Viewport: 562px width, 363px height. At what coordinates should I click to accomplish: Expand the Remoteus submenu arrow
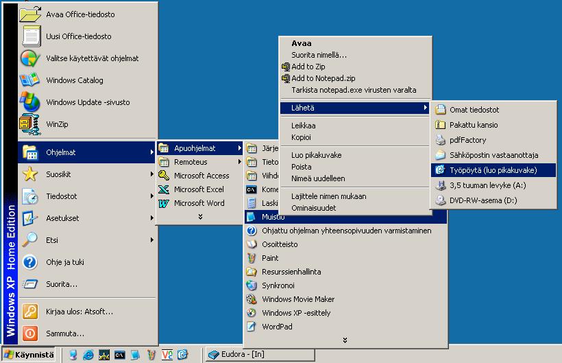(239, 162)
